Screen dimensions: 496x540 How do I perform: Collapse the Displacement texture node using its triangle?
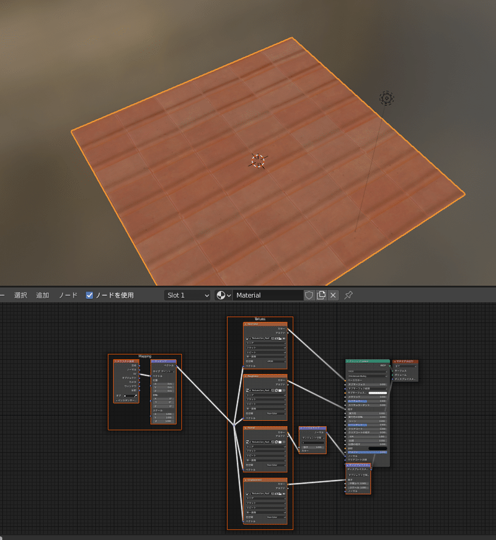pyautogui.click(x=246, y=480)
